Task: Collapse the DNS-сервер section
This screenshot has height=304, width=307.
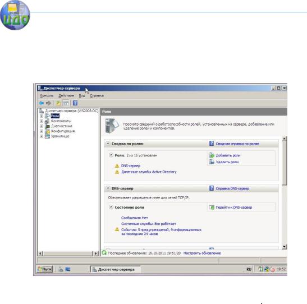Action: (108, 188)
